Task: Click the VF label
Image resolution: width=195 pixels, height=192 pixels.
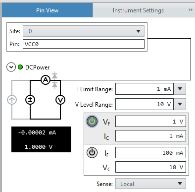Action: coord(106,122)
